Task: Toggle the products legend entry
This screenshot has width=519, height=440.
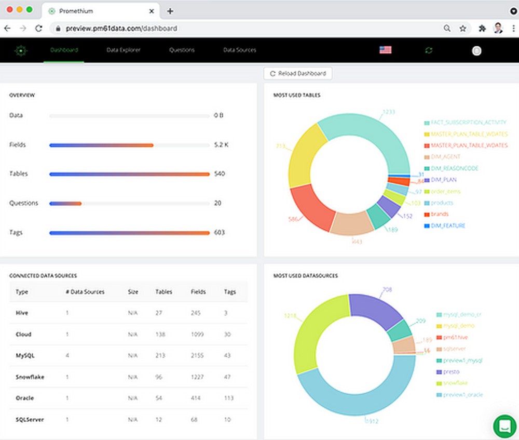Action: pos(439,203)
